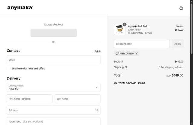This screenshot has height=125, width=193.
Task: Focus the Email input field
Action: point(54,60)
